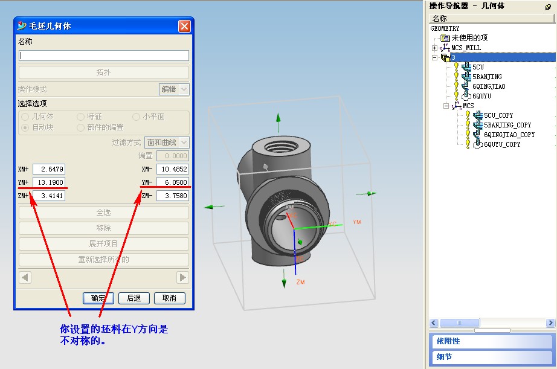
Task: Click the 6QINGJIAO operation icon
Action: click(x=466, y=86)
